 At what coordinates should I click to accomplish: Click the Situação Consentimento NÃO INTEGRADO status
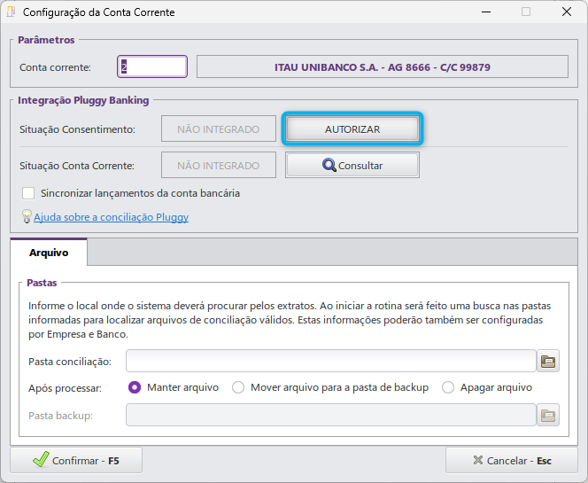point(218,129)
